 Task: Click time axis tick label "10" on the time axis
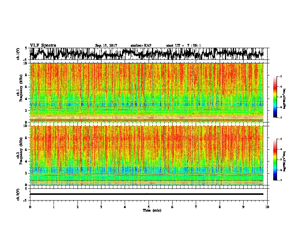[x=267, y=207]
